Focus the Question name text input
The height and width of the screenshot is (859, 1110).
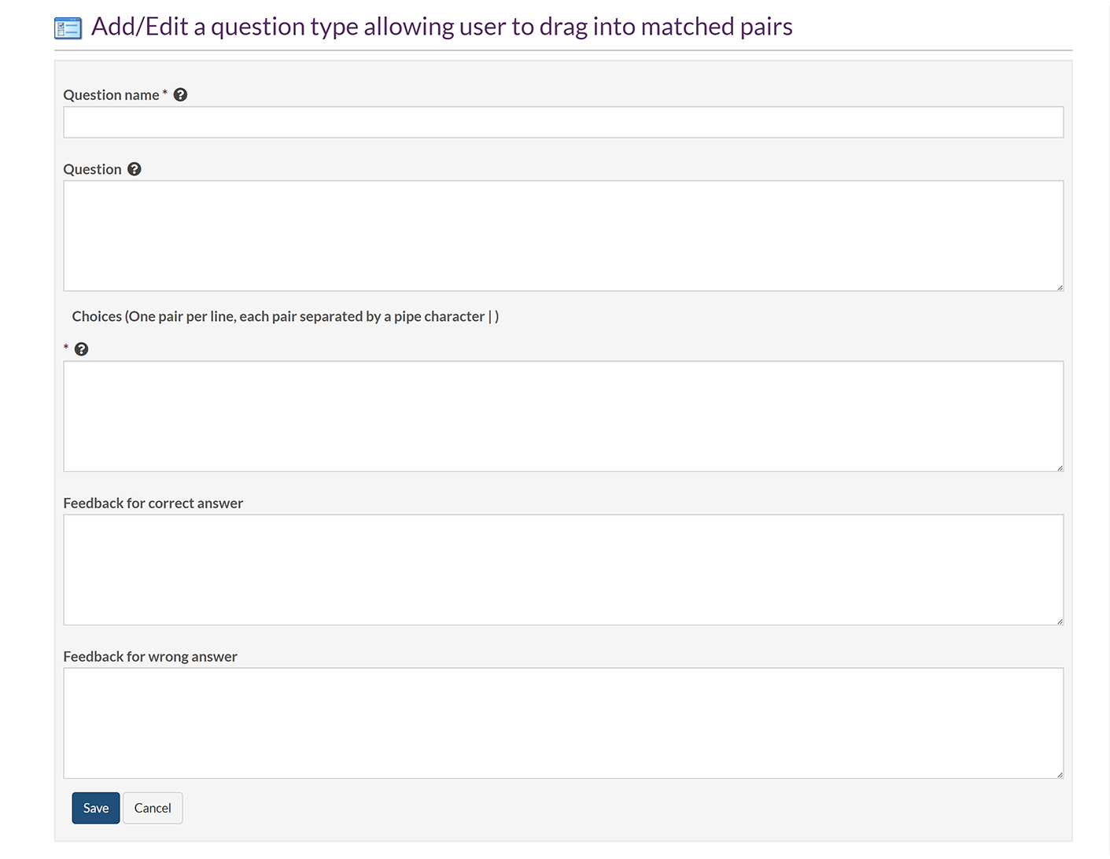click(x=562, y=123)
